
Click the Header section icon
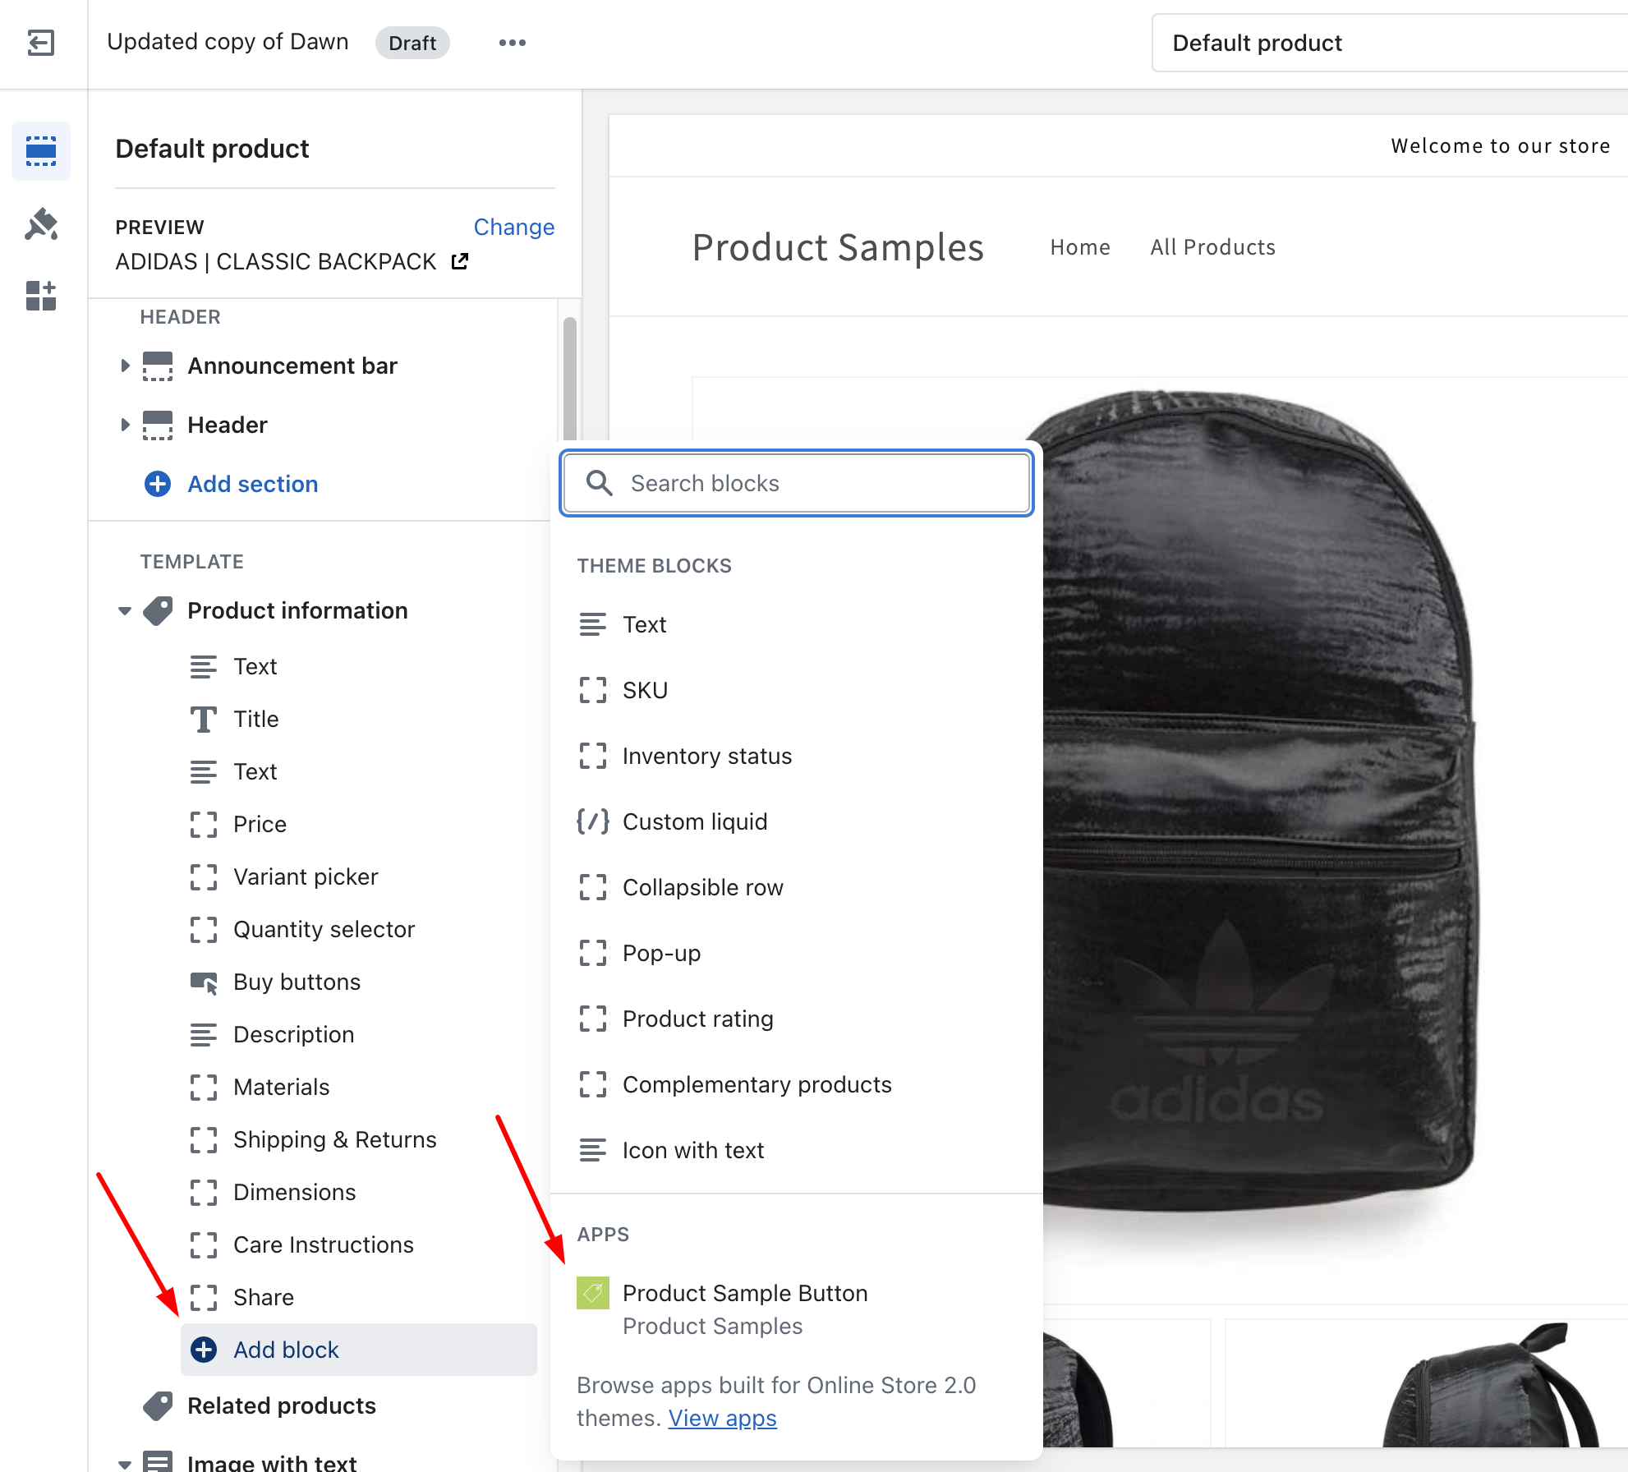(x=158, y=425)
